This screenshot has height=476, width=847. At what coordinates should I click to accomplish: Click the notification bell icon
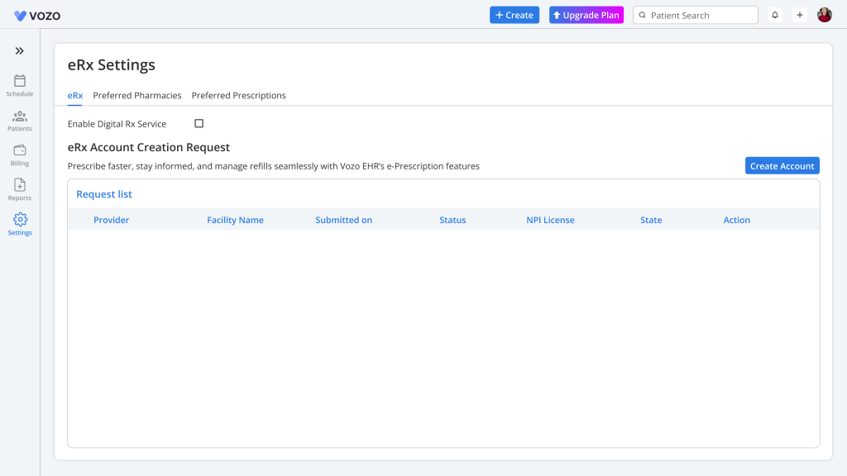pos(775,15)
